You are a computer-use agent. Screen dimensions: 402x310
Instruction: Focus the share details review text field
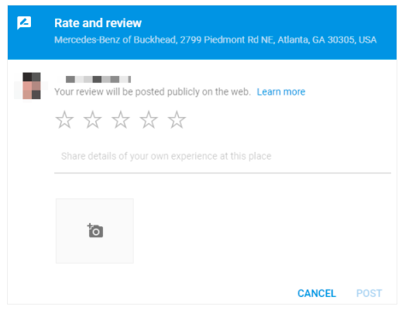point(222,157)
